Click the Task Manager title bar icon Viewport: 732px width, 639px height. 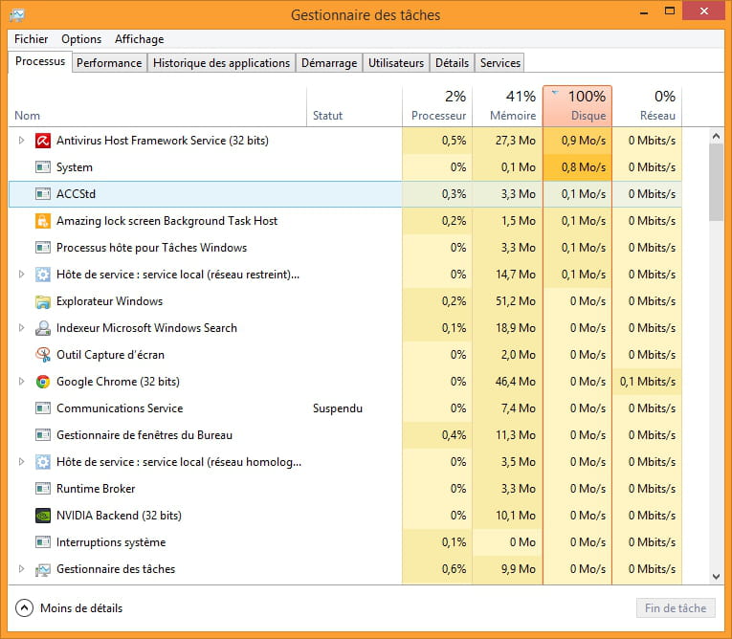[x=17, y=15]
